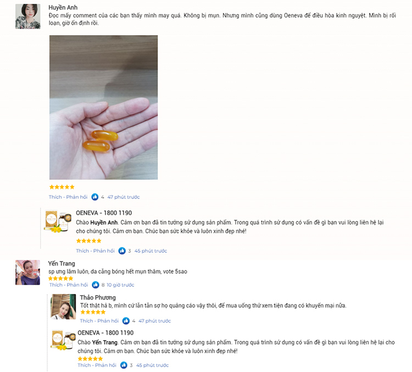Image resolution: width=412 pixels, height=372 pixels.
Task: Click the thumbs-up icon on Yến Trang's comment
Action: pyautogui.click(x=96, y=285)
